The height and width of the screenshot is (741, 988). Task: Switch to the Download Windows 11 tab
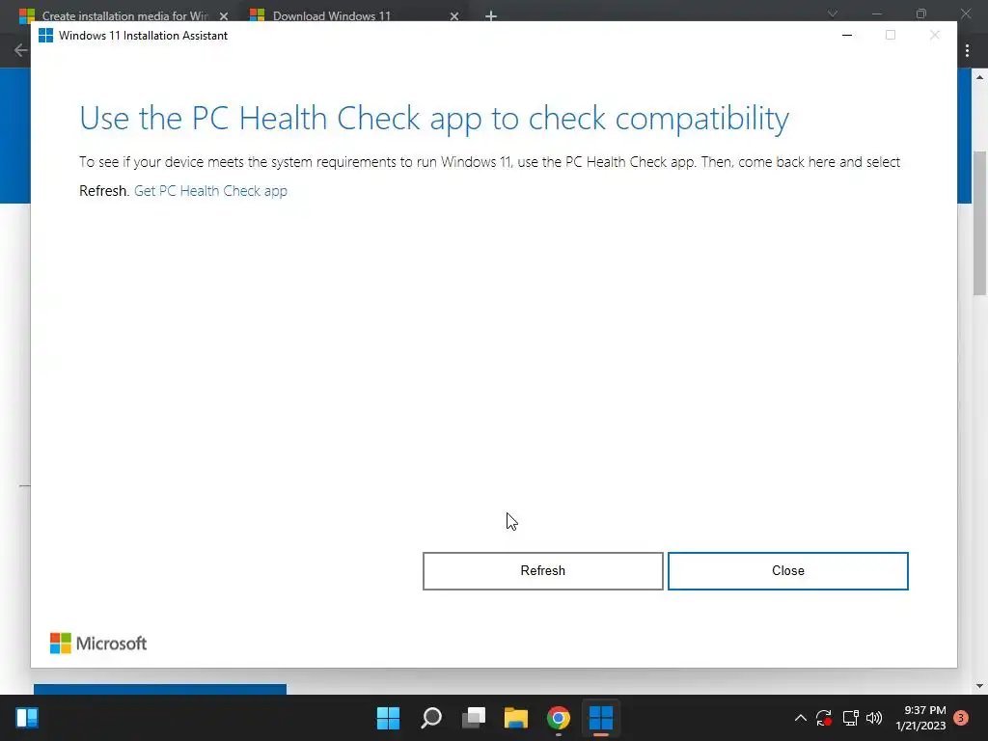tap(332, 15)
